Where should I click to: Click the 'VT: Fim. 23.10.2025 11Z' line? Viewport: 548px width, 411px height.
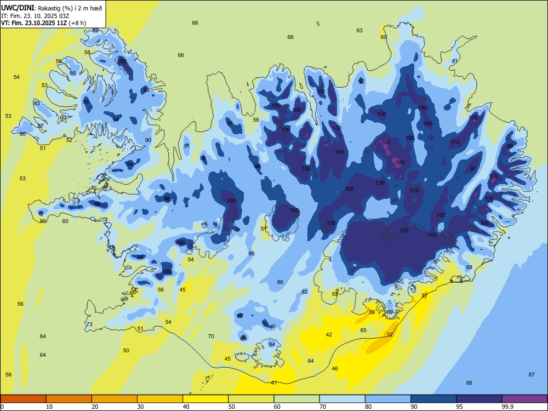[x=34, y=23]
